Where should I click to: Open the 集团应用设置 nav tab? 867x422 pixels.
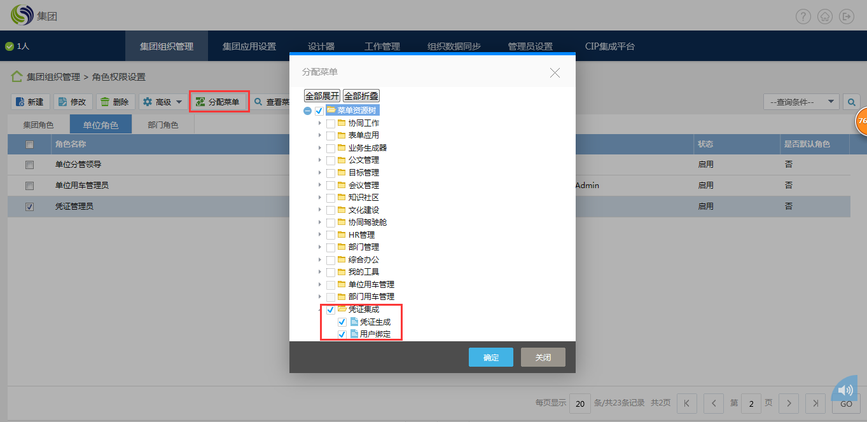tap(249, 46)
